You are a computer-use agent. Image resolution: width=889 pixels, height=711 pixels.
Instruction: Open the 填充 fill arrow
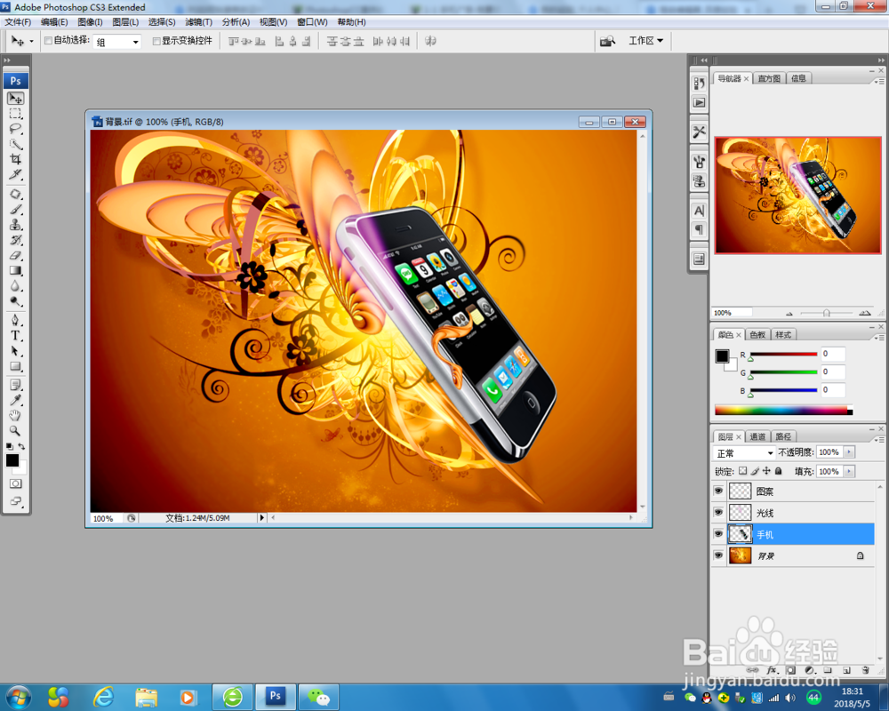(849, 472)
